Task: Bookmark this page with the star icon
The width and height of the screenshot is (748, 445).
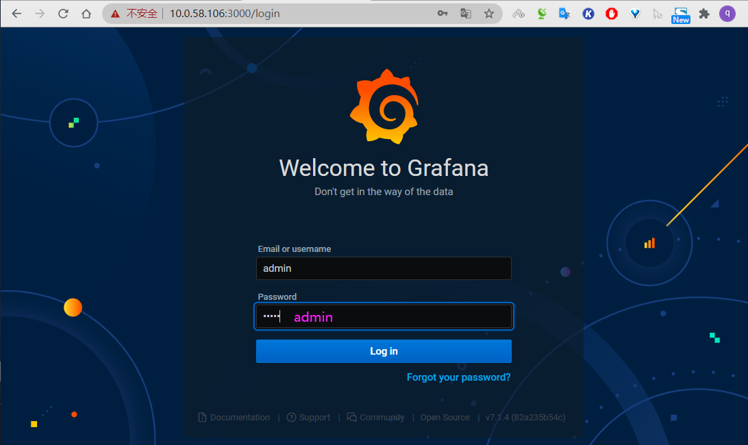Action: (489, 14)
